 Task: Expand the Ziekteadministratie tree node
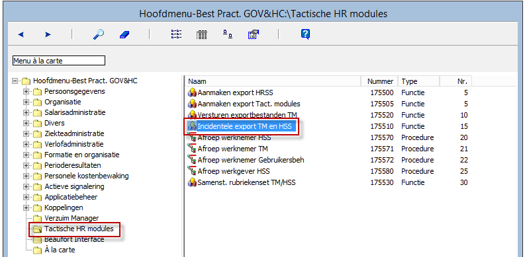click(x=26, y=134)
